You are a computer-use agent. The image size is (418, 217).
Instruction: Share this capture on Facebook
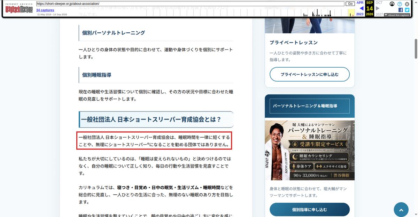coord(401,10)
